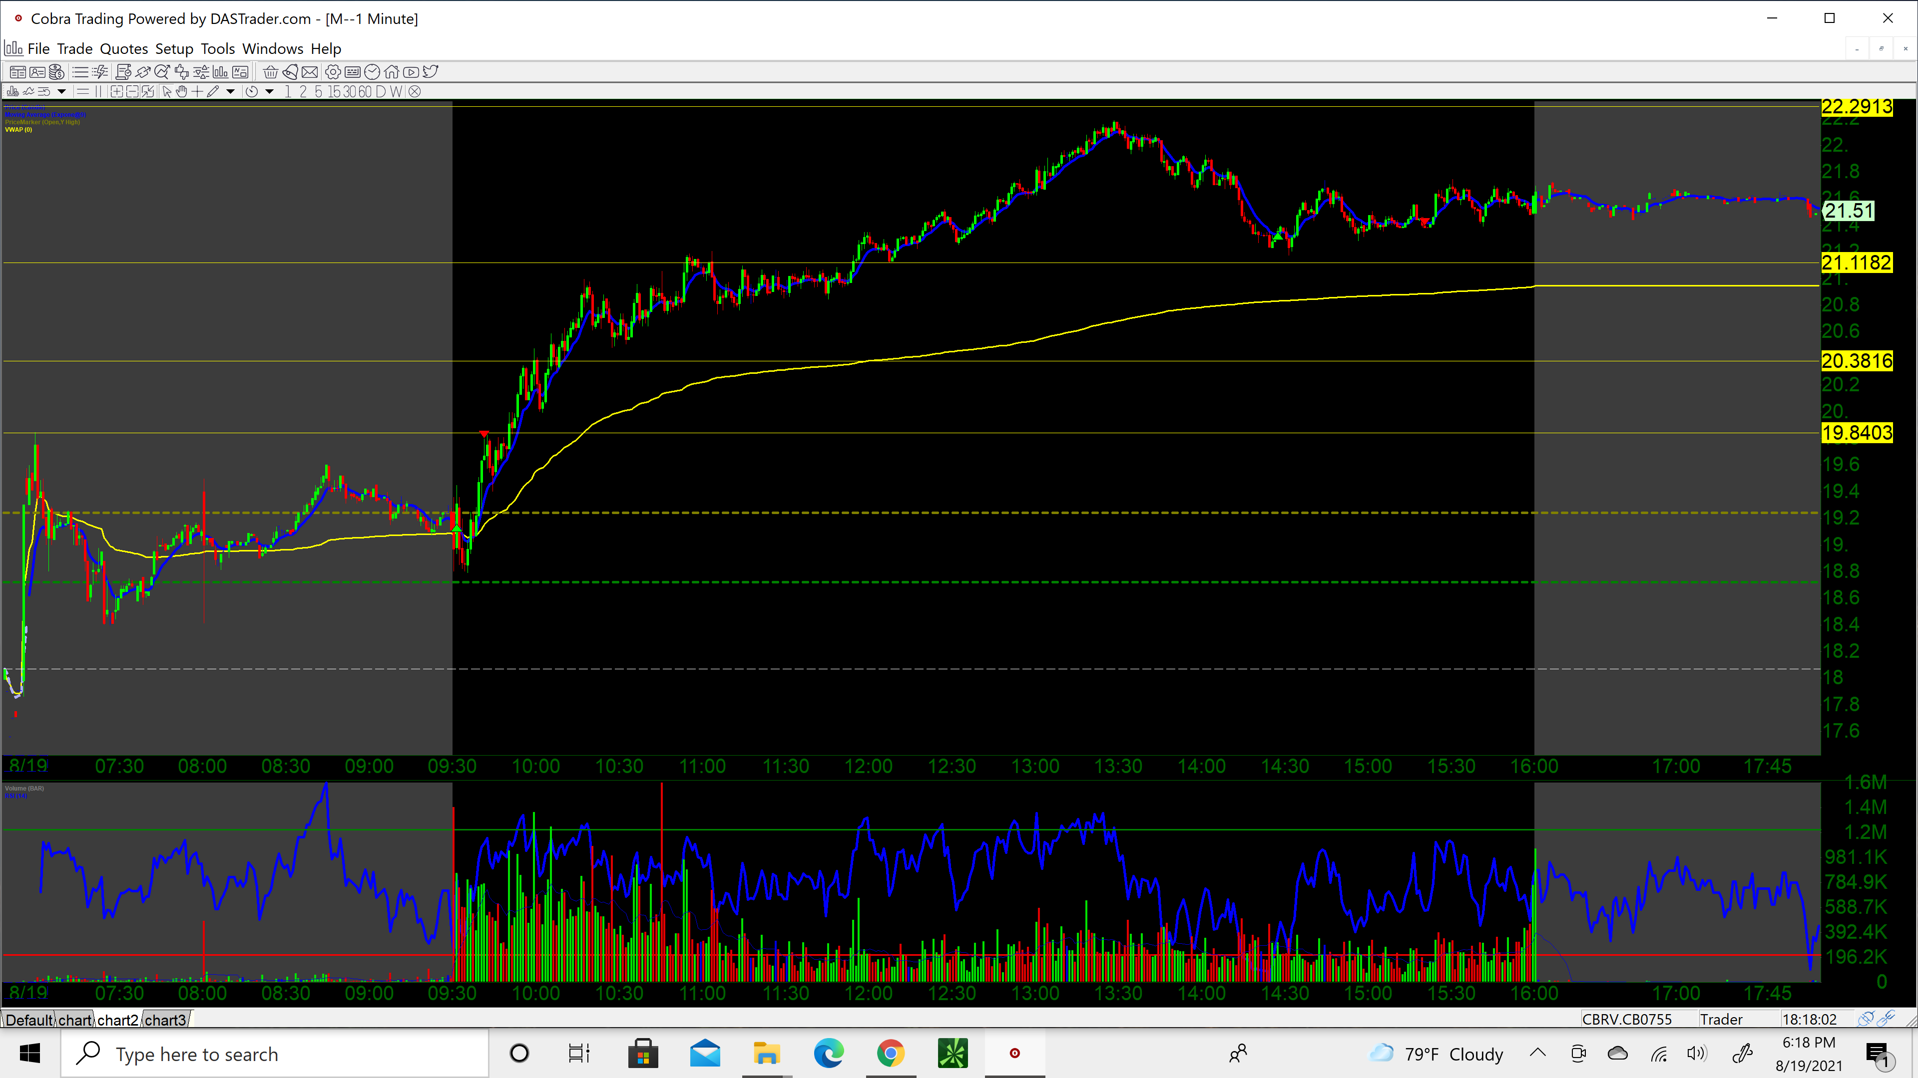
Task: Expand dropdown after chart study icons
Action: 62,91
